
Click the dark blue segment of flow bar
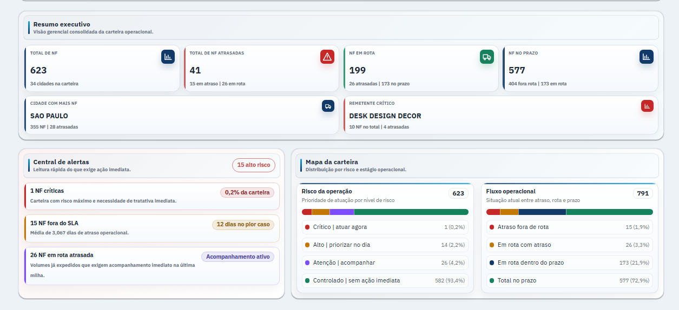(542, 212)
